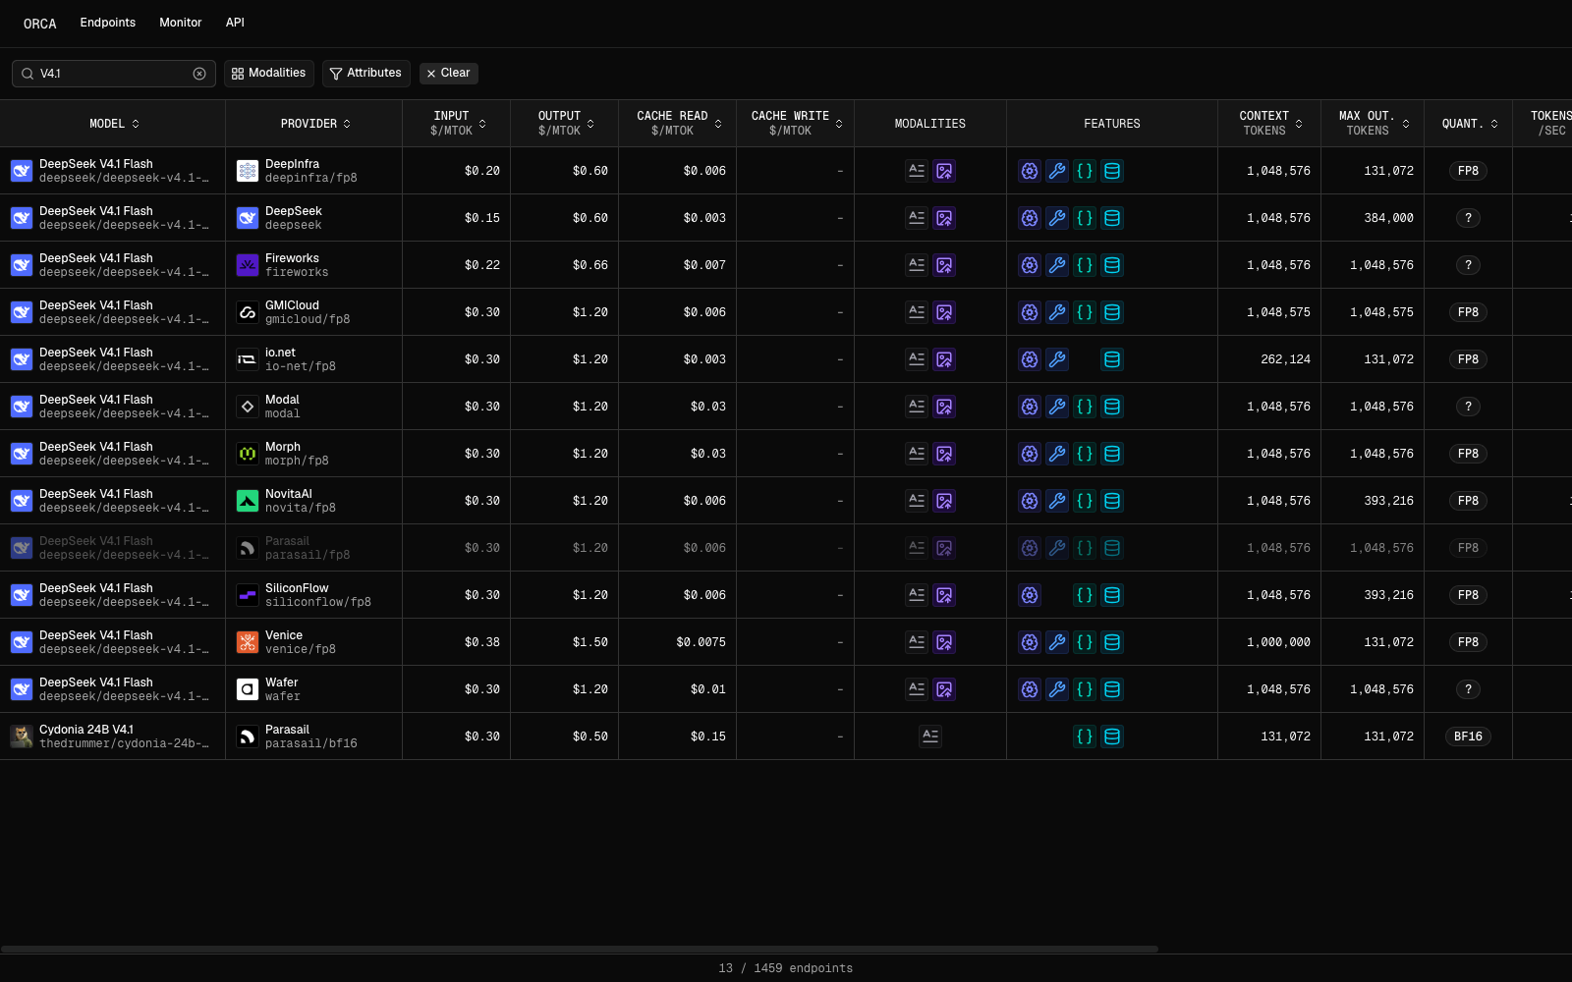Image resolution: width=1572 pixels, height=982 pixels.
Task: Click the question-mark quant badge in Fireworks row
Action: click(x=1468, y=265)
